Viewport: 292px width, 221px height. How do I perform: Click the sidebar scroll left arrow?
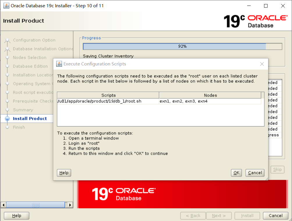pyautogui.click(x=3, y=205)
